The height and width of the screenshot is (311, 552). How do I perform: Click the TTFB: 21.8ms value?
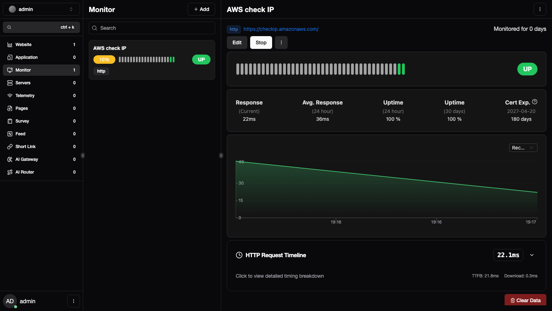485,276
